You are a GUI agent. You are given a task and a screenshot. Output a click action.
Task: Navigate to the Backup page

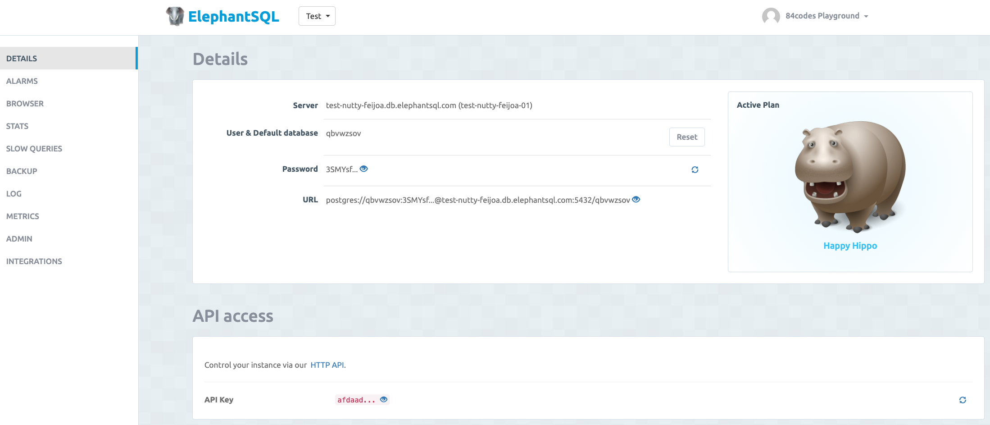pos(22,171)
